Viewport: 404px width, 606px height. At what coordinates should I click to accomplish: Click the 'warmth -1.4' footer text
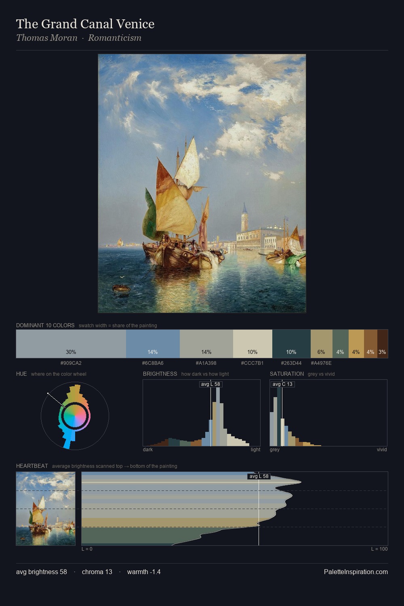(x=144, y=572)
